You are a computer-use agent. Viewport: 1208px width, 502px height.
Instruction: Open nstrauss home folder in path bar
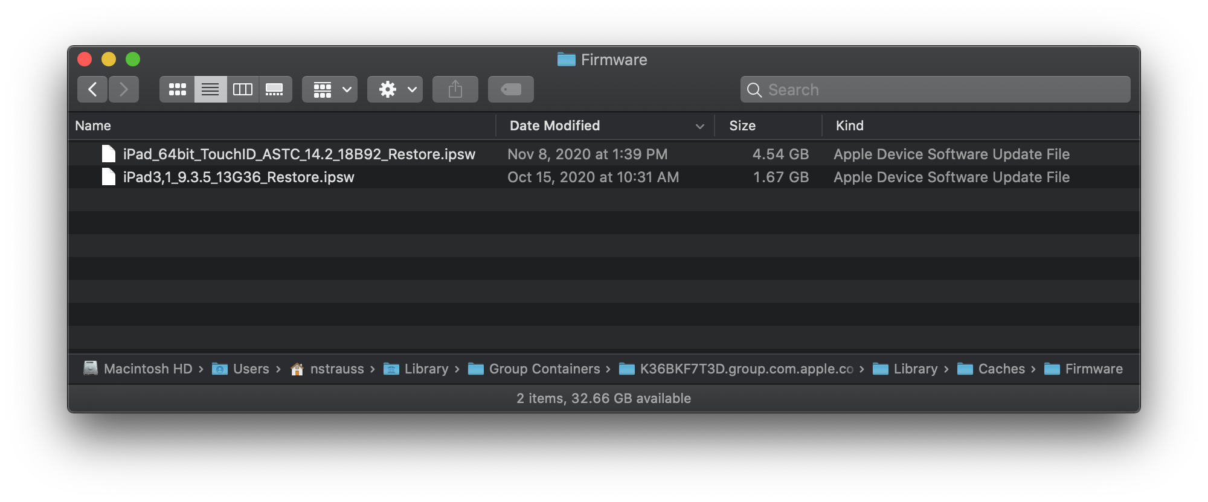336,369
